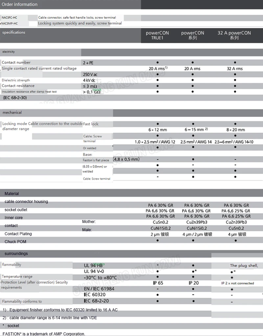Select the "UL 94 V-0" flammability rating
Image resolution: width=263 pixels, height=336 pixels.
pyautogui.click(x=94, y=271)
